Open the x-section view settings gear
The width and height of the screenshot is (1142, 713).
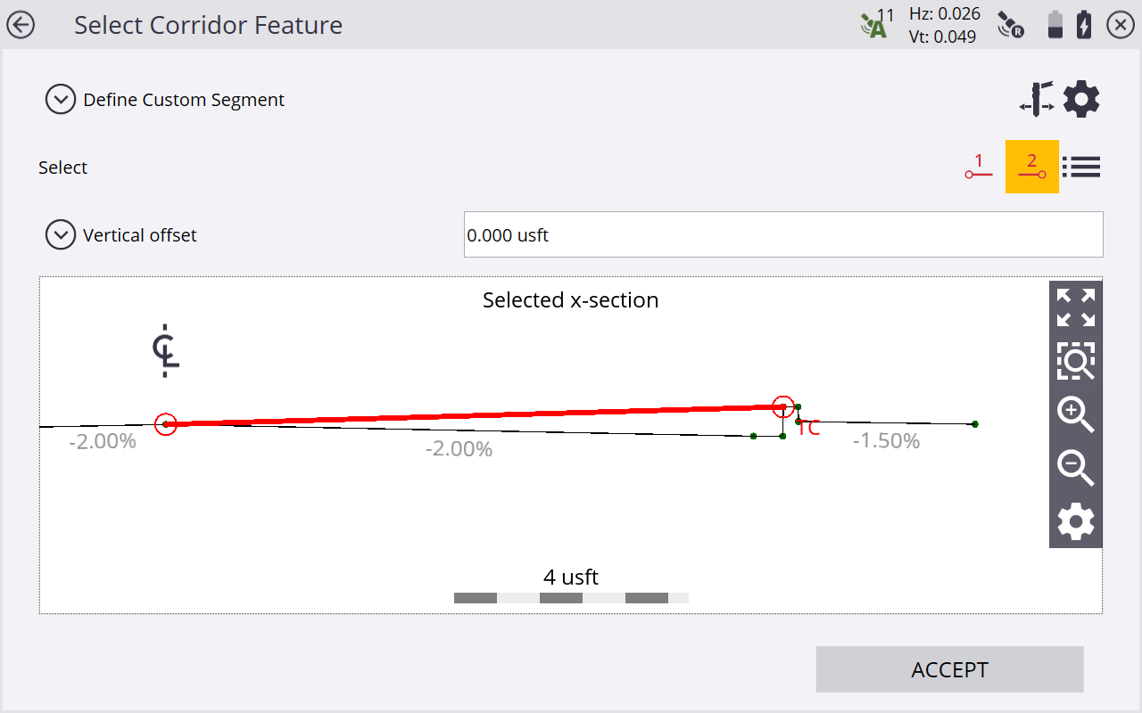[1075, 521]
